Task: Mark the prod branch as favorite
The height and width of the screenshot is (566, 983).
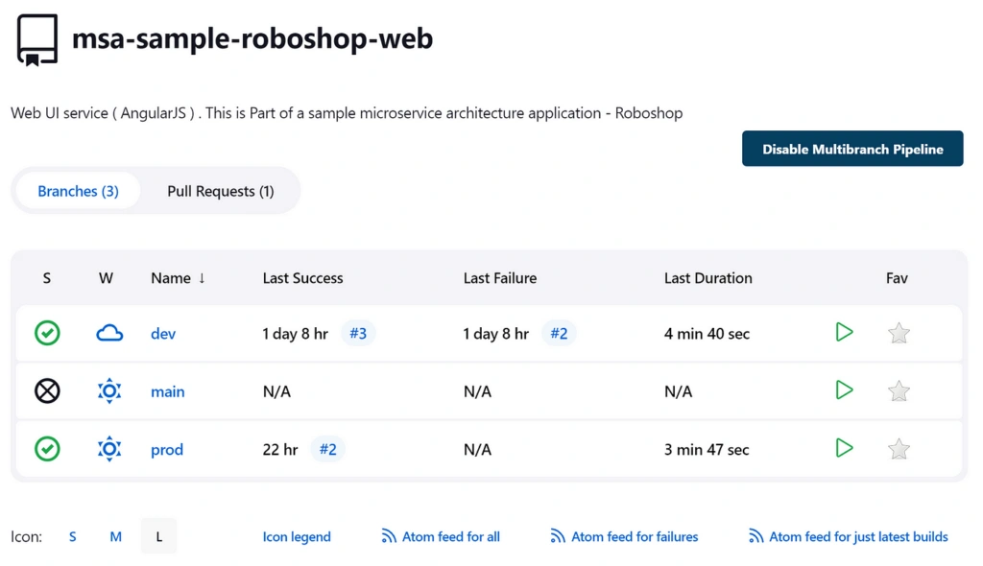Action: 899,448
